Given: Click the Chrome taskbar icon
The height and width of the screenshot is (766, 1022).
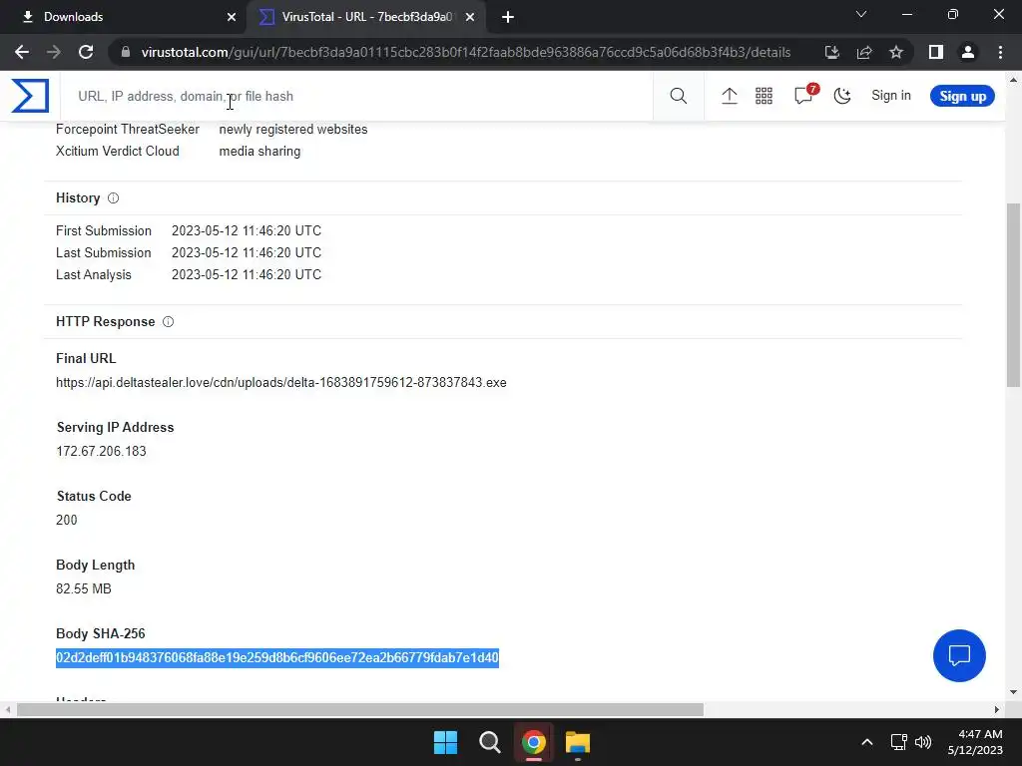Looking at the screenshot, I should [533, 742].
